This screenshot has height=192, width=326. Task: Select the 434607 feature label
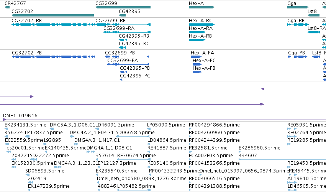248,156
